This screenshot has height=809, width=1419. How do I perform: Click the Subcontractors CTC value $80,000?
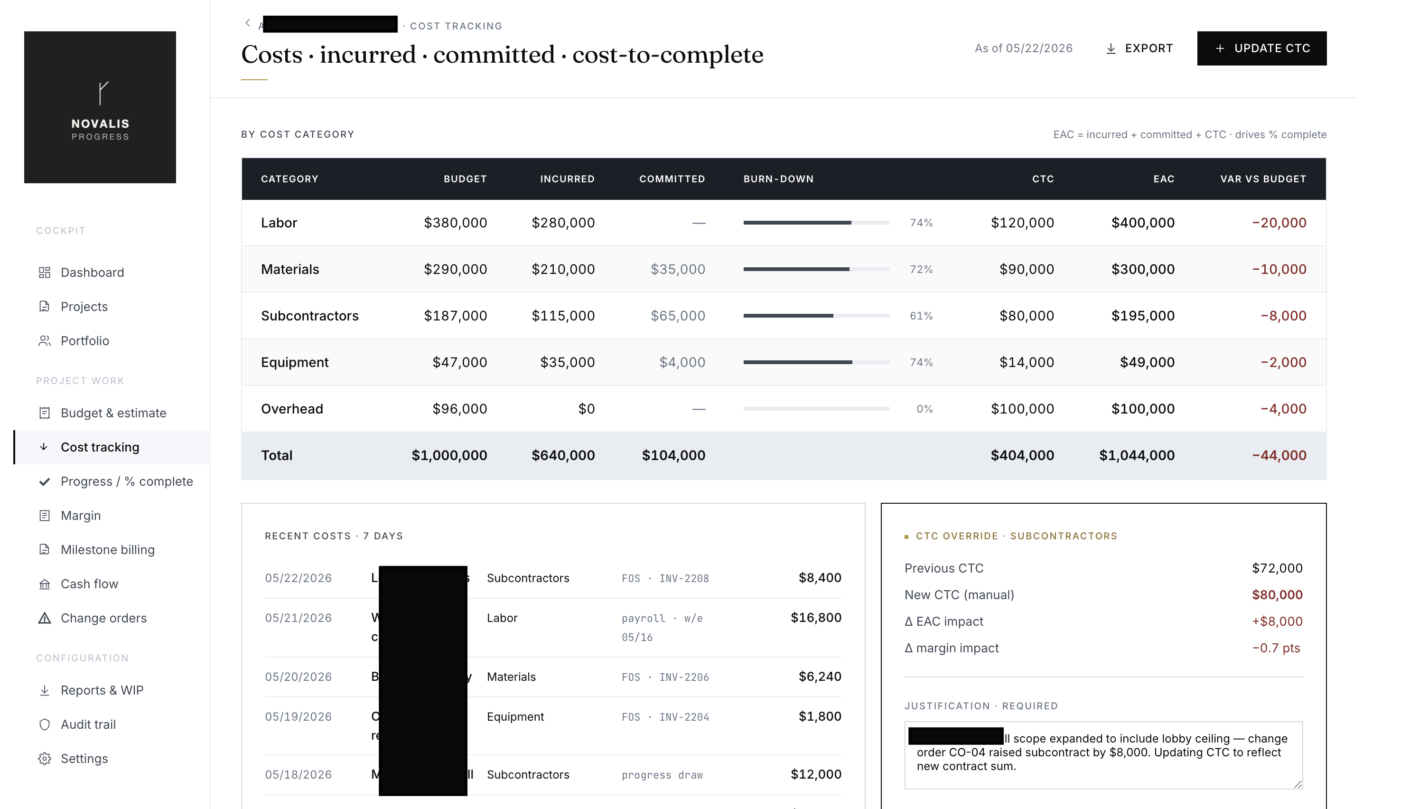[1027, 316]
